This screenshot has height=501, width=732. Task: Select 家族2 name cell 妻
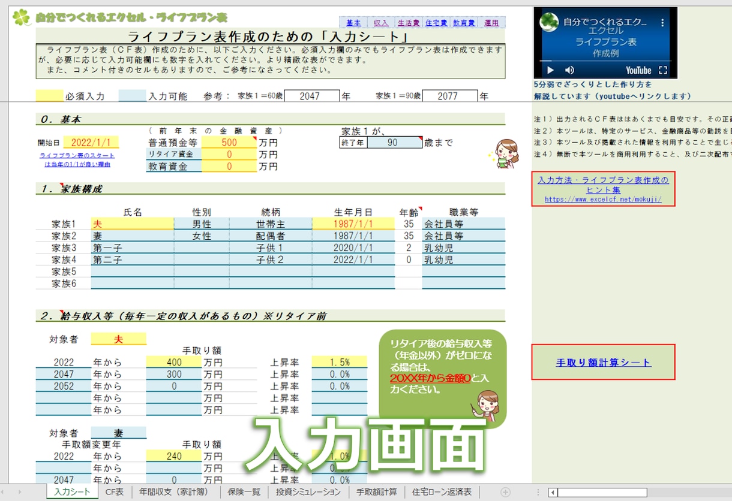click(133, 236)
